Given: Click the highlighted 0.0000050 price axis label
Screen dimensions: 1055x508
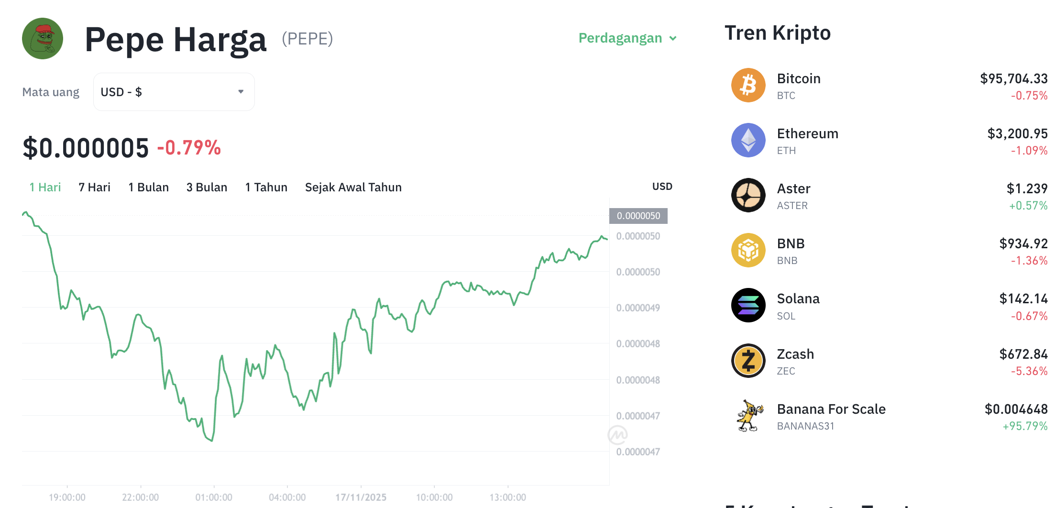Looking at the screenshot, I should click(x=638, y=216).
